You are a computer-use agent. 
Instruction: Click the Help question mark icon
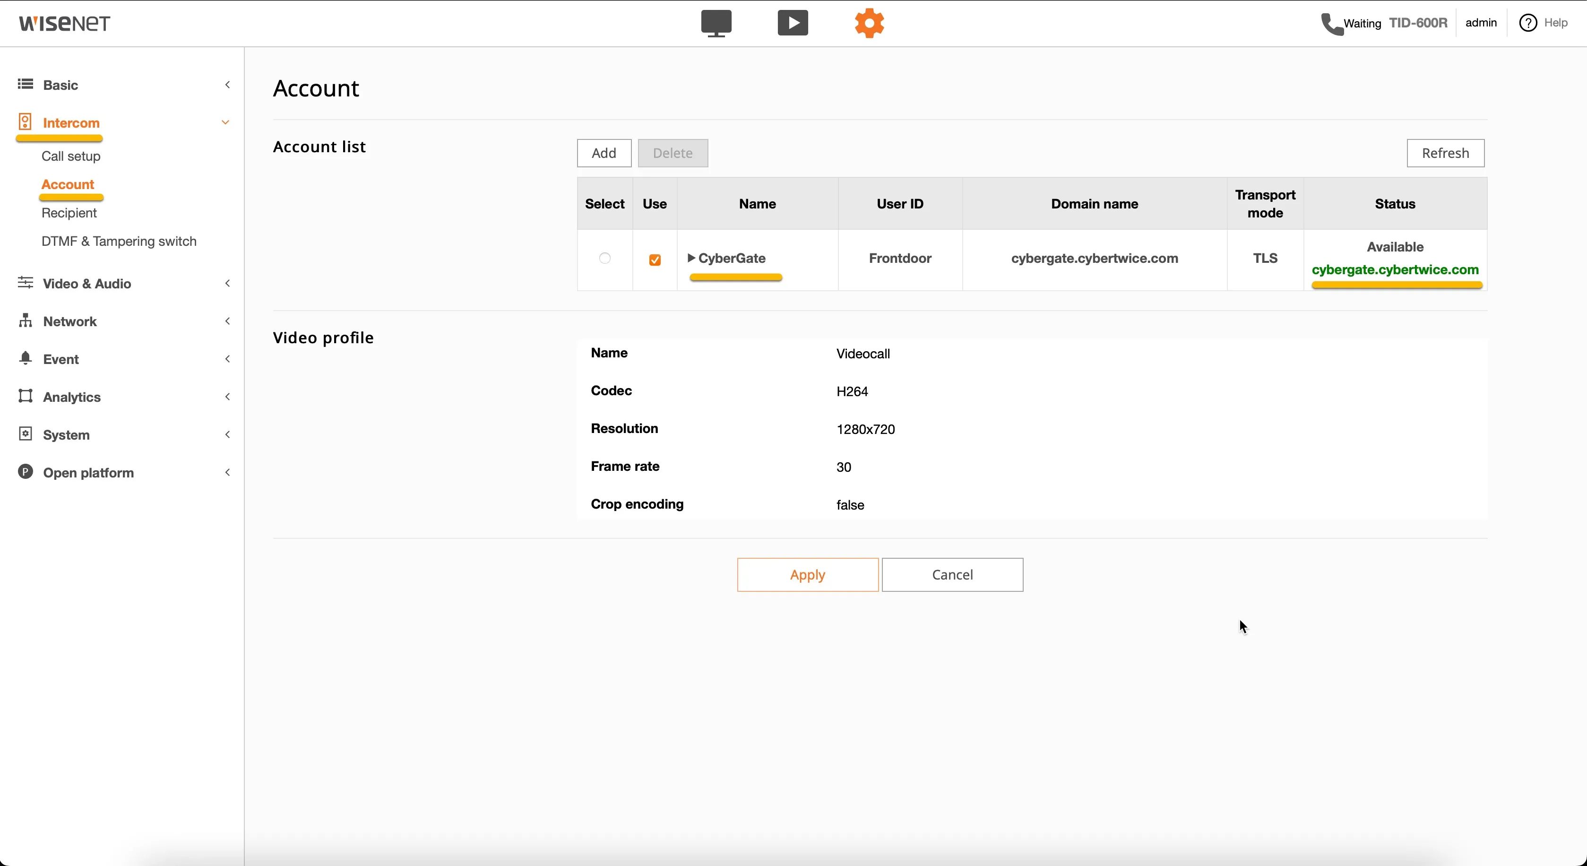tap(1528, 23)
